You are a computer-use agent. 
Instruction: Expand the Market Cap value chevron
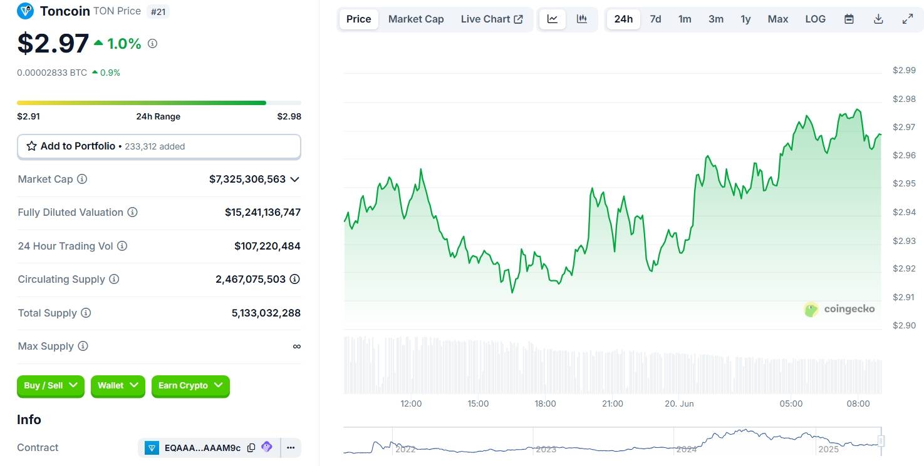[x=295, y=179]
